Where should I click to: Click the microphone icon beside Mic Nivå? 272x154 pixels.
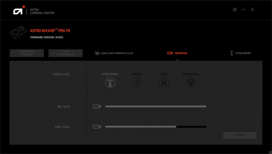pos(97,106)
